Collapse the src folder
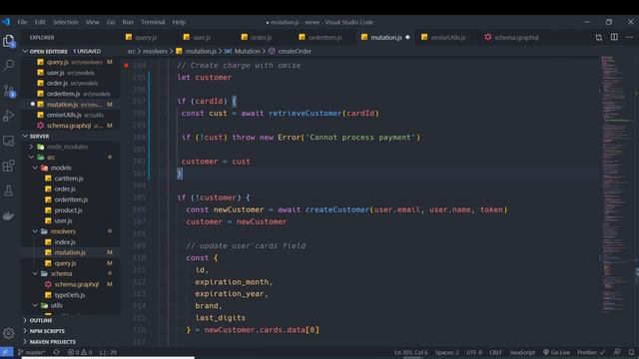 pos(51,158)
